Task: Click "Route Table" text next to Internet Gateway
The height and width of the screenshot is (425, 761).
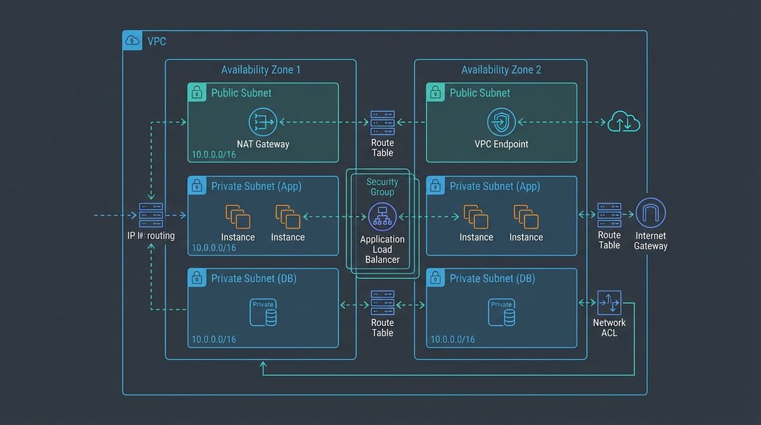Action: (609, 240)
